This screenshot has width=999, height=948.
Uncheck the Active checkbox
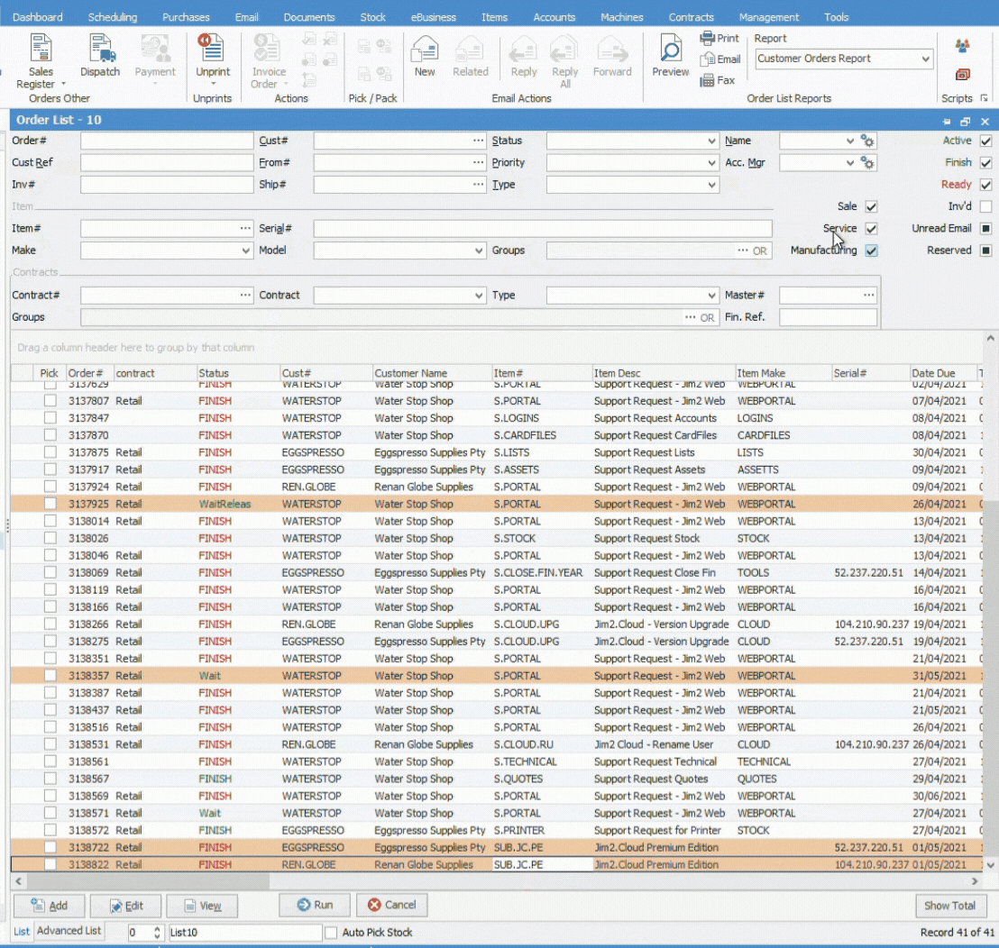point(985,141)
